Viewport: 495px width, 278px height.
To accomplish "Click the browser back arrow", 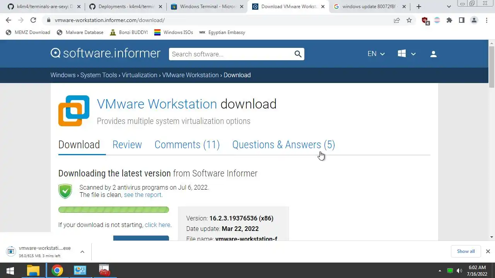I will [x=9, y=20].
